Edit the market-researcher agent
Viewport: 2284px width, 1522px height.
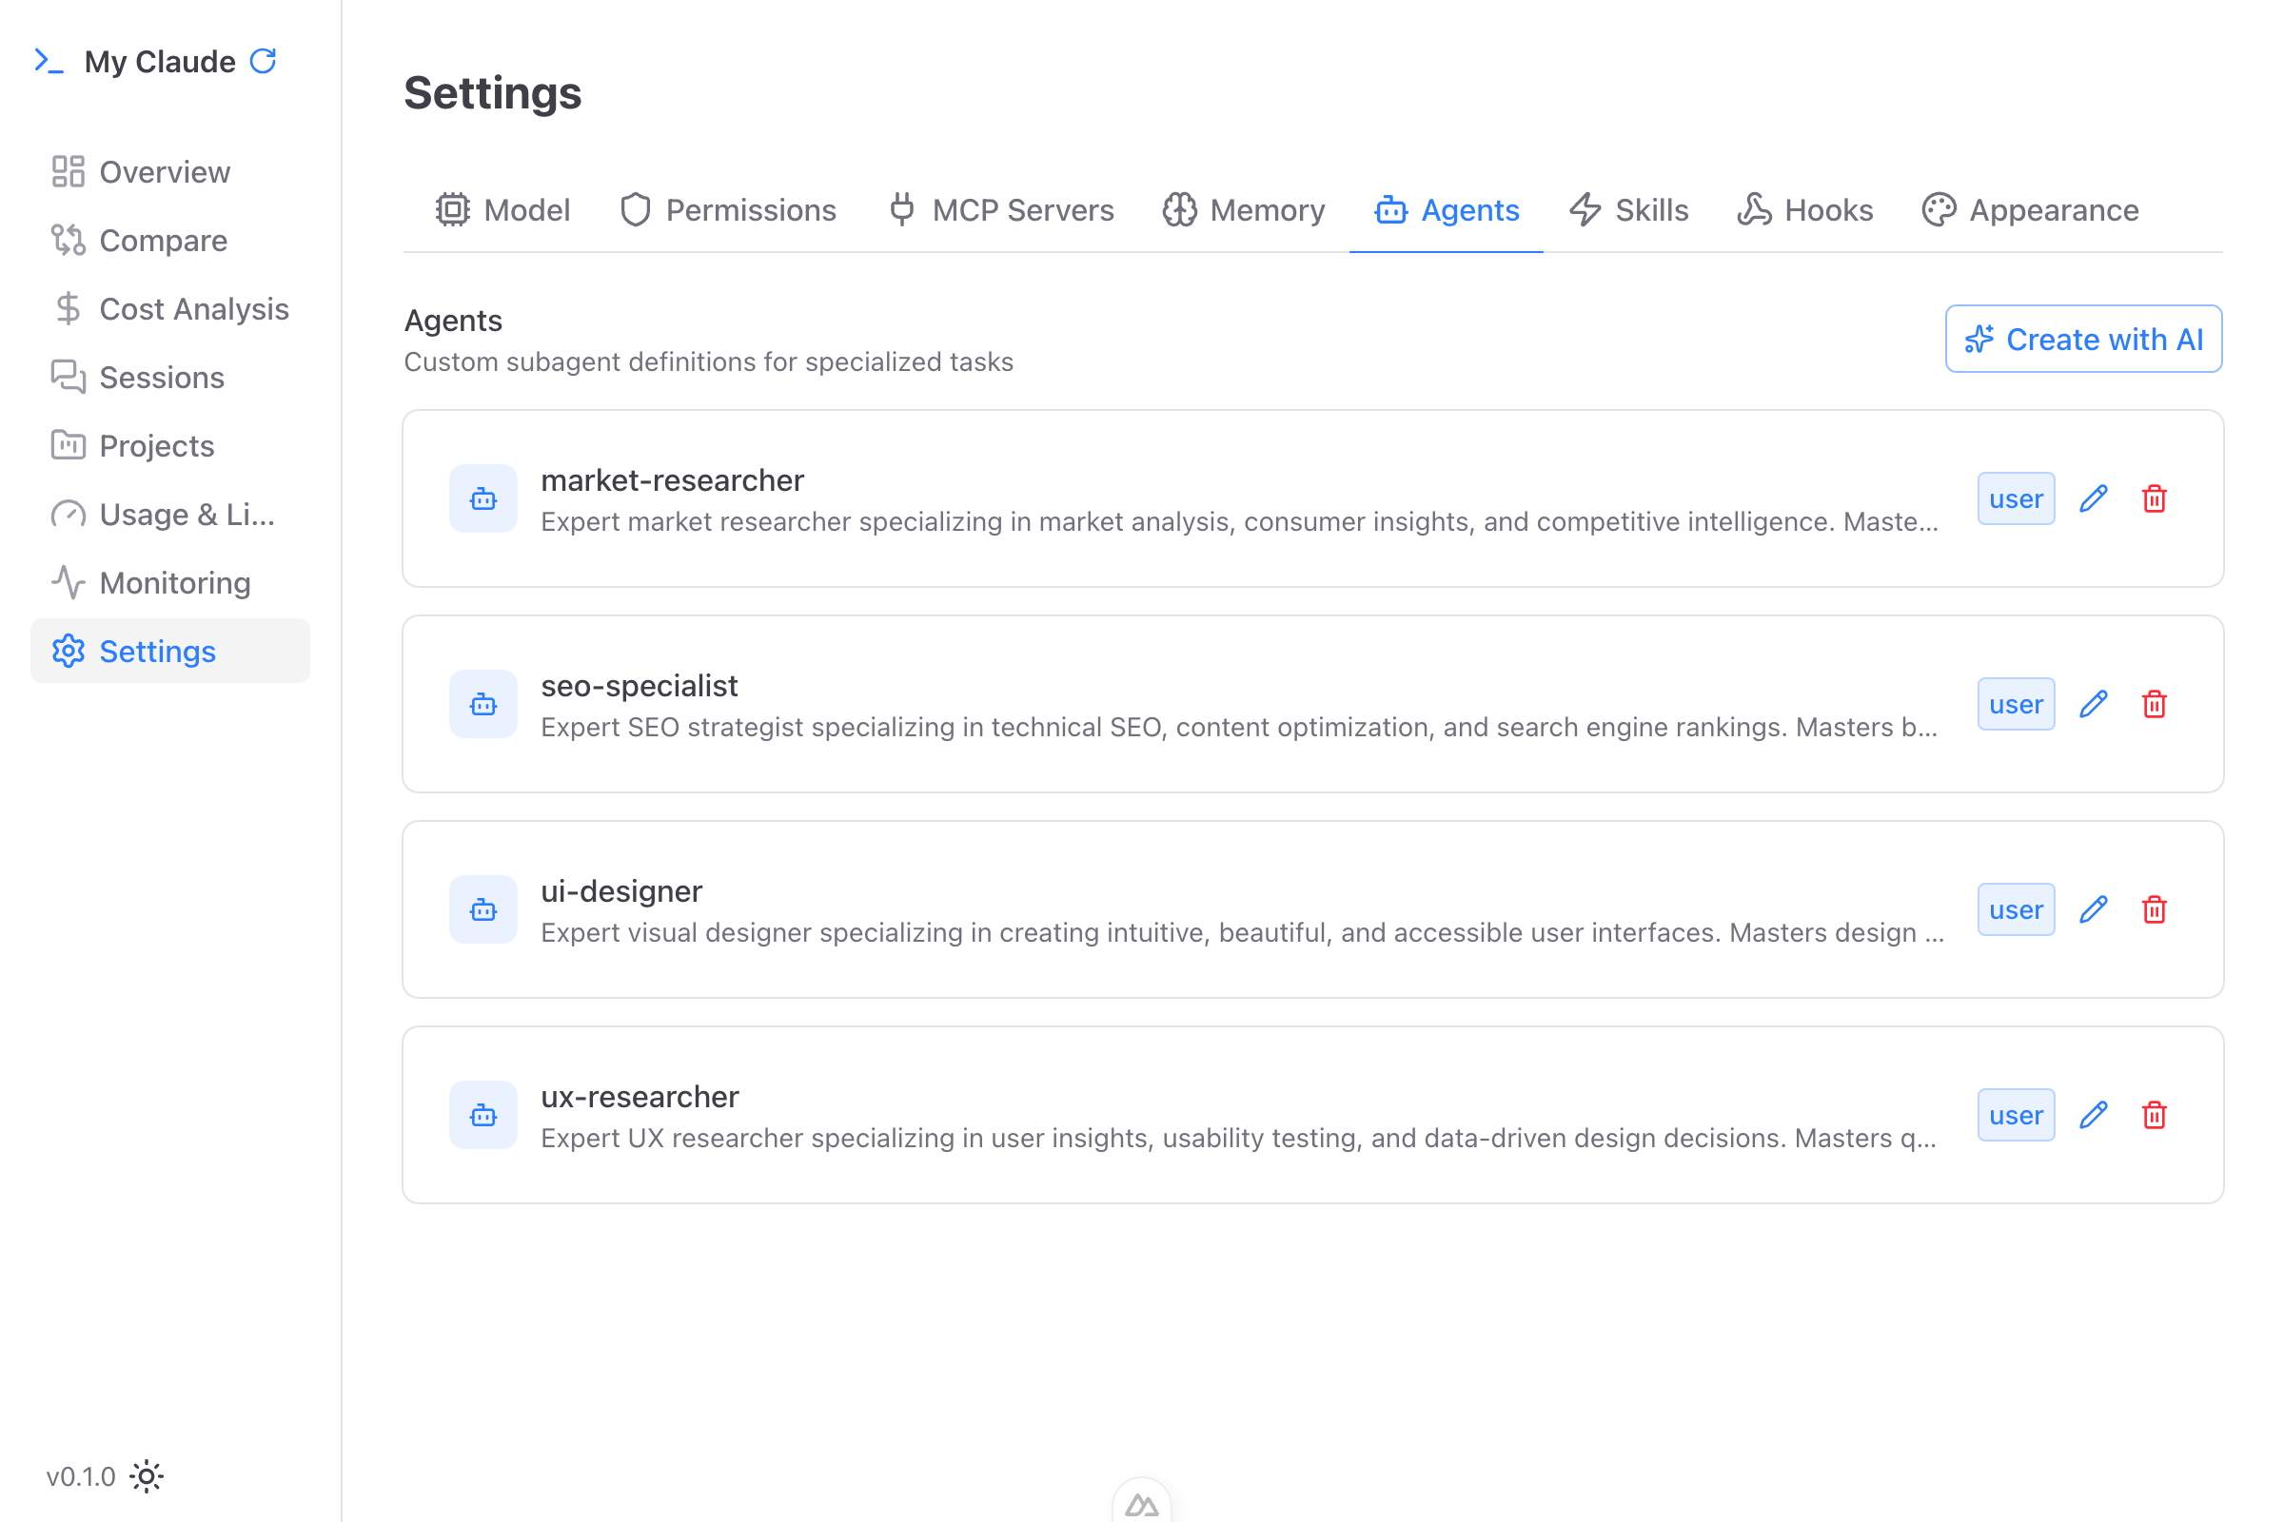click(x=2094, y=498)
